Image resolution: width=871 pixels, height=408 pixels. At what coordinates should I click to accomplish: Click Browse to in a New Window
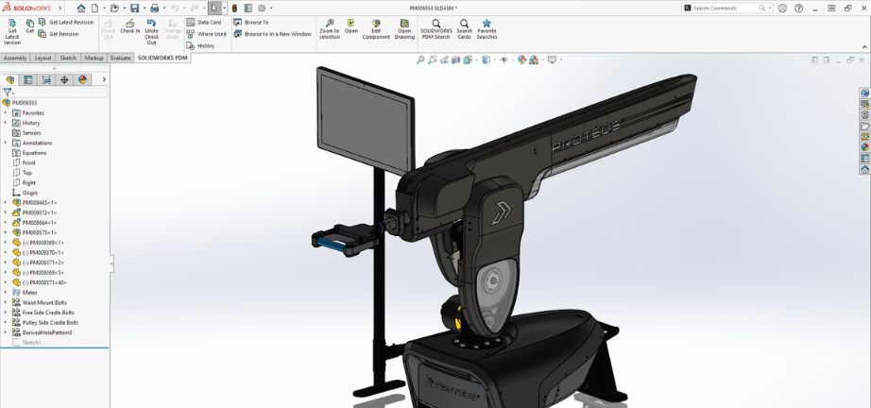point(273,34)
